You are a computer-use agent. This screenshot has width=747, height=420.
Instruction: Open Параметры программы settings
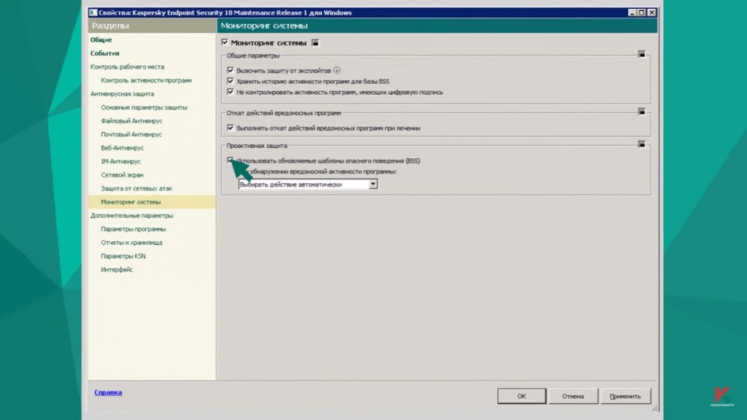[x=133, y=229]
